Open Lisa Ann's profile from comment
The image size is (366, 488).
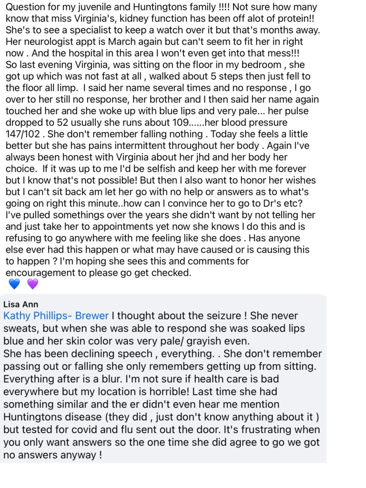click(x=20, y=304)
